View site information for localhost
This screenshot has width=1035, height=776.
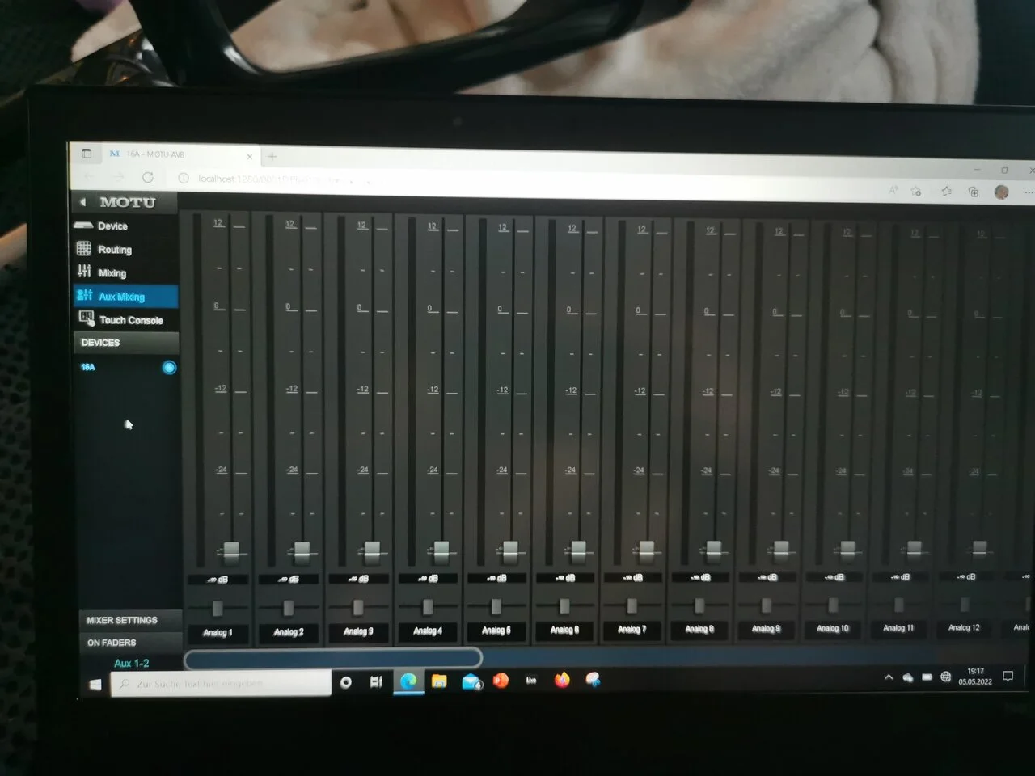(184, 178)
